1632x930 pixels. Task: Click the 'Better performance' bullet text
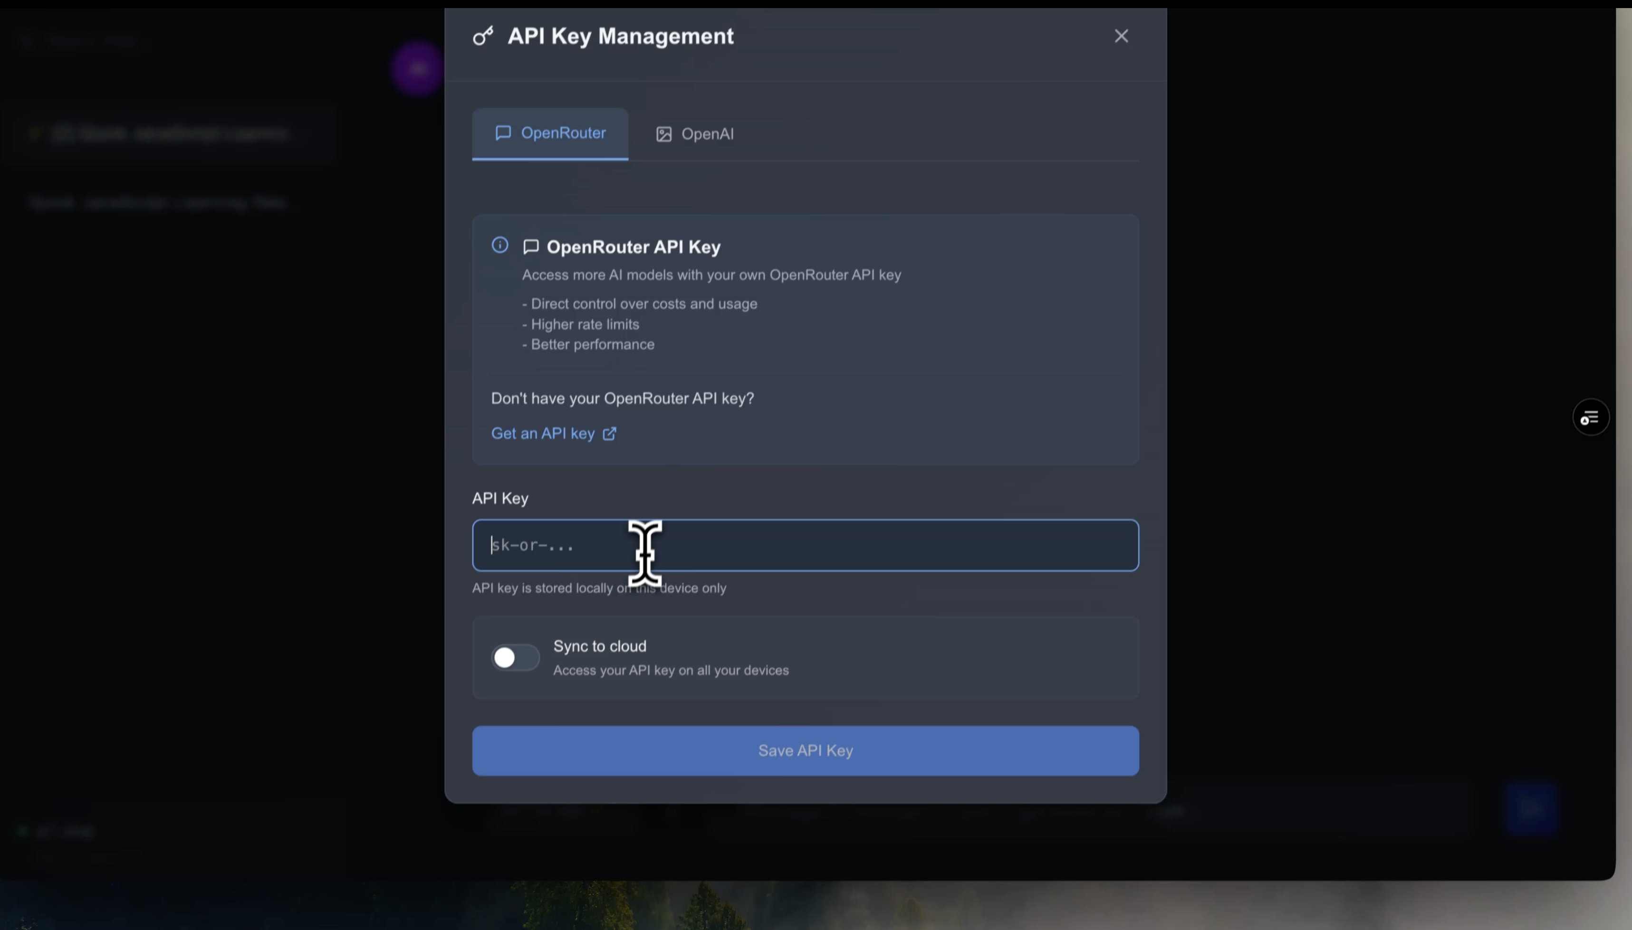(x=588, y=345)
